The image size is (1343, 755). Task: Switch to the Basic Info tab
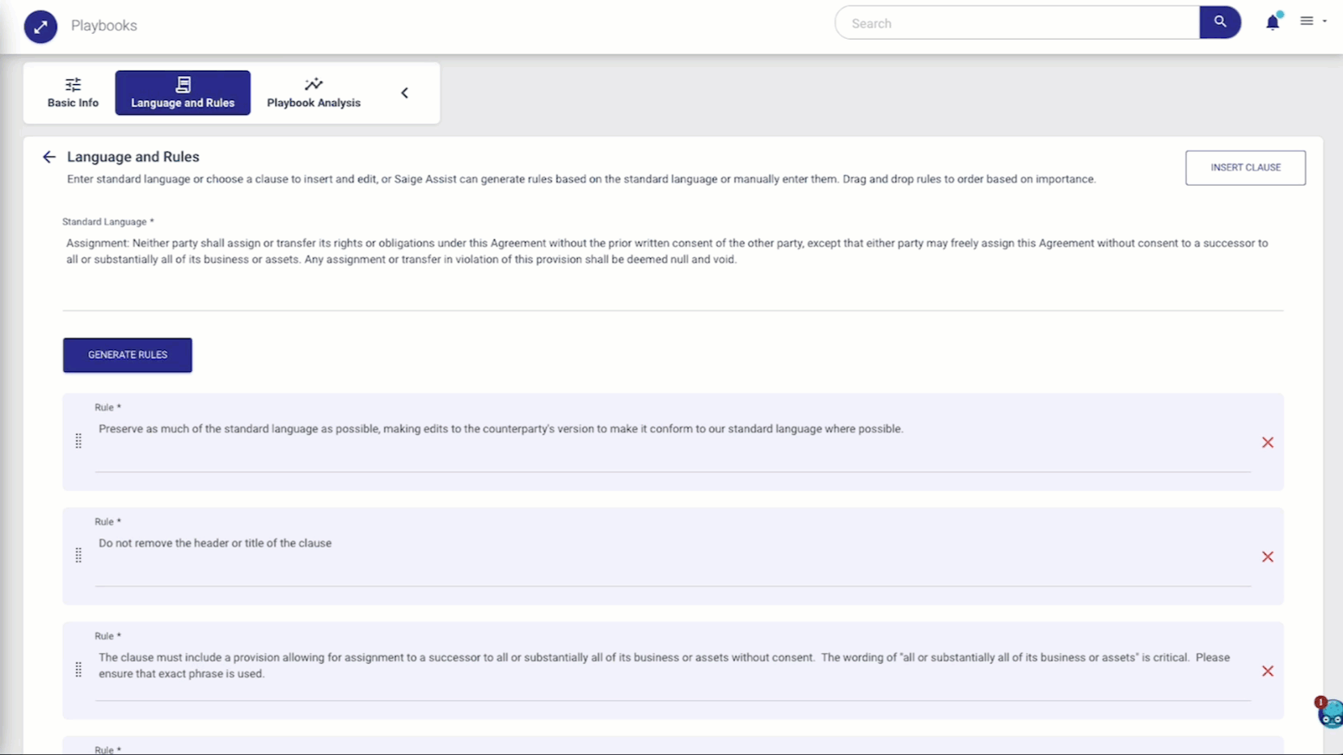[x=73, y=93]
